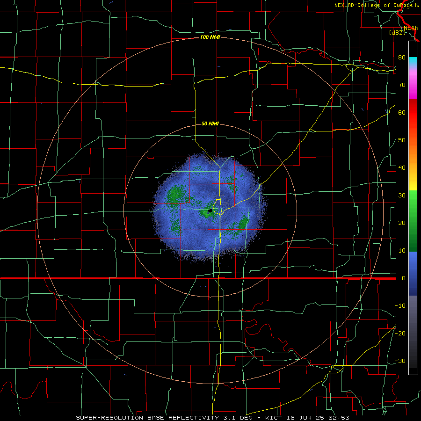Click the "SUPER-RESOLUTION BASE REFLECTIVITY" caption text
The width and height of the screenshot is (421, 421).
(x=147, y=418)
